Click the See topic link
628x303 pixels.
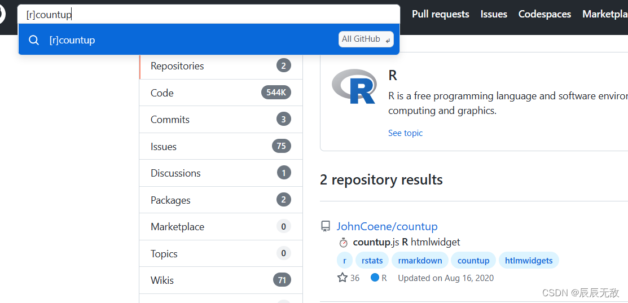point(405,133)
